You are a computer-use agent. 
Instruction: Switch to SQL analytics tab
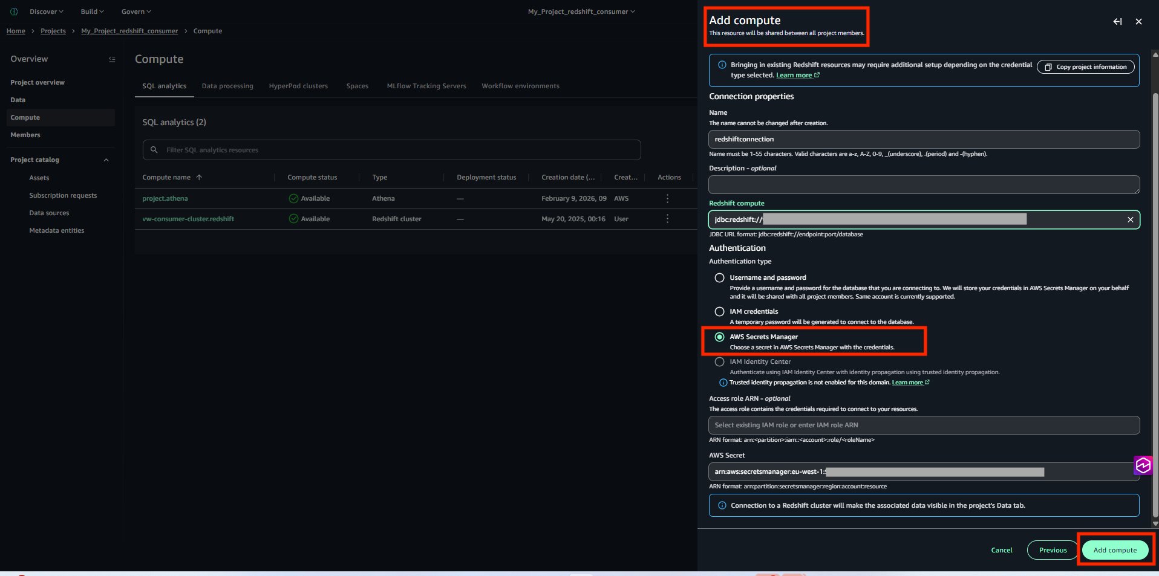164,86
